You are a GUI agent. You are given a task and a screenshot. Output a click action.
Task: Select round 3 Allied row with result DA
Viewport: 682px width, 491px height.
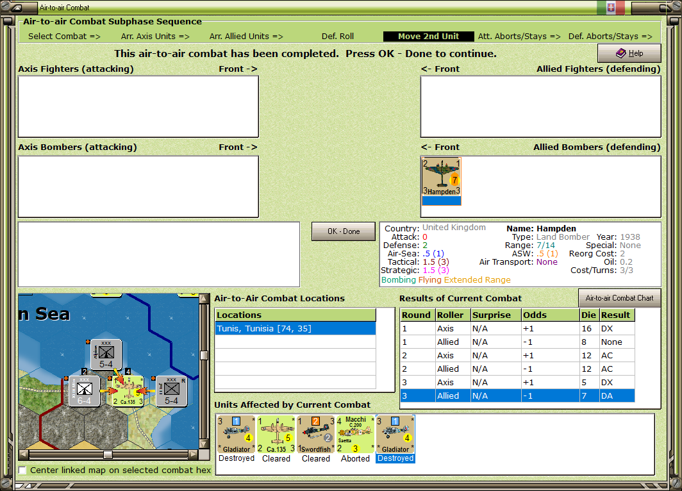pyautogui.click(x=517, y=395)
